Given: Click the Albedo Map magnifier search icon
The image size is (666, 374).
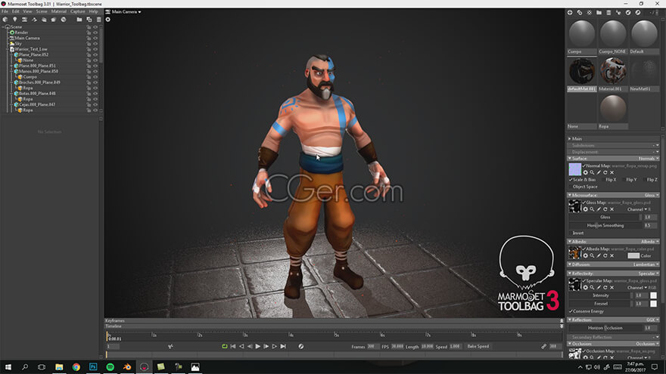Looking at the screenshot, I should [592, 255].
